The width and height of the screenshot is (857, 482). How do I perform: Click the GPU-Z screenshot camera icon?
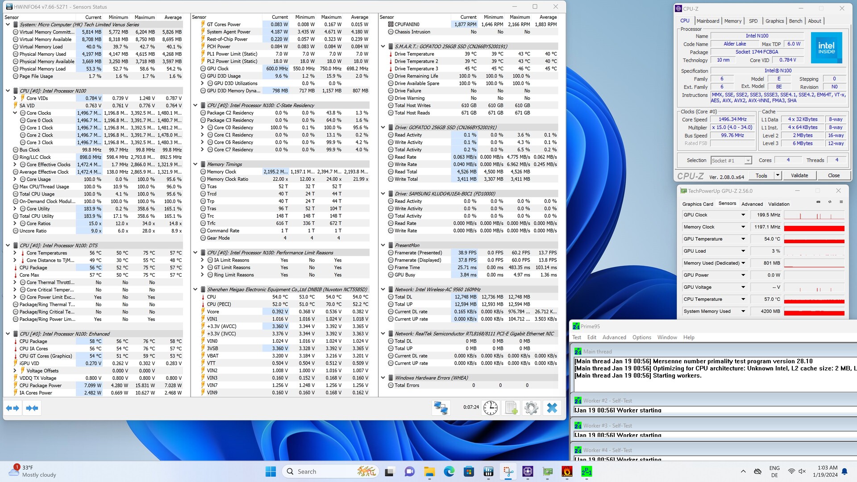click(x=818, y=202)
